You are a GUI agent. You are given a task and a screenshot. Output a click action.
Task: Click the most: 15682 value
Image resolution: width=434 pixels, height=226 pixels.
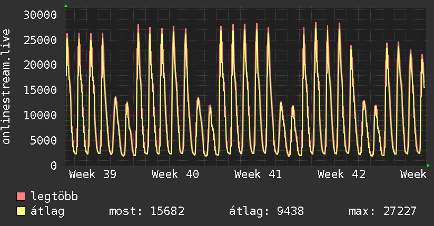coord(147,211)
